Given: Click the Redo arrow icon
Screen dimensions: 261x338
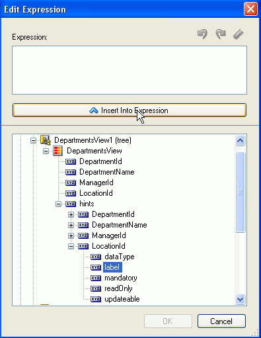Looking at the screenshot, I should tap(221, 34).
